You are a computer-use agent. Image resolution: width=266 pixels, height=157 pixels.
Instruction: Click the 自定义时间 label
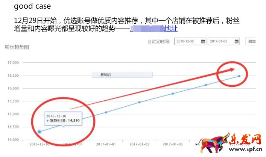tap(158, 41)
